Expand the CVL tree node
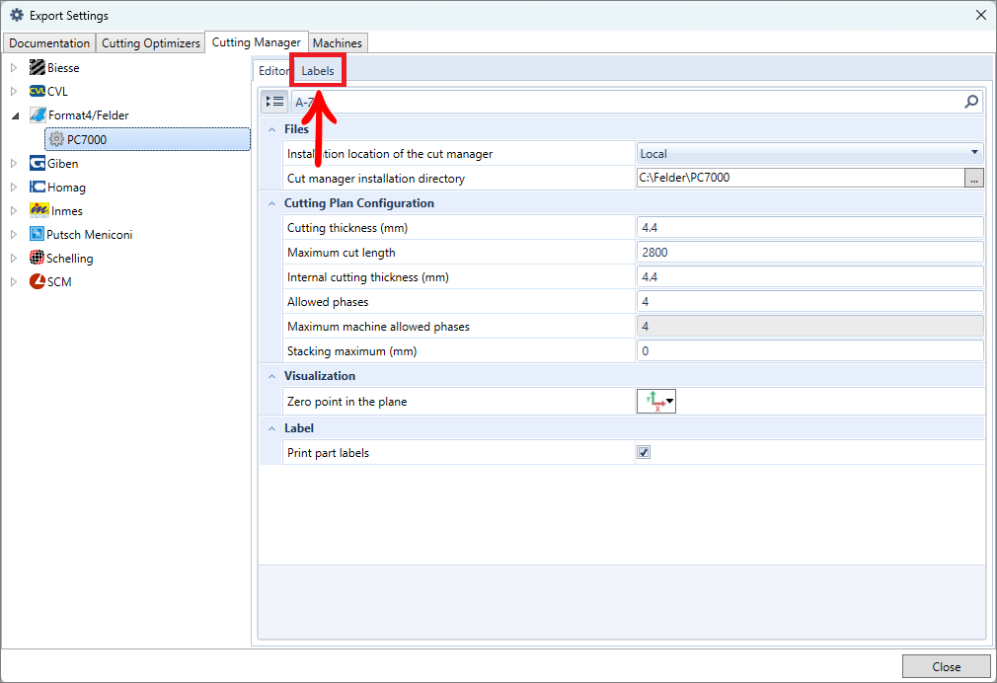 tap(14, 91)
